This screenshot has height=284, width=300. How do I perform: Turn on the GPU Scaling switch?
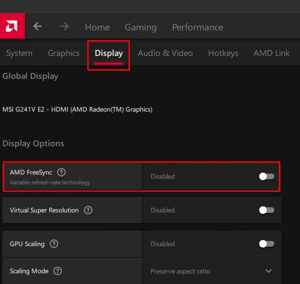267,244
